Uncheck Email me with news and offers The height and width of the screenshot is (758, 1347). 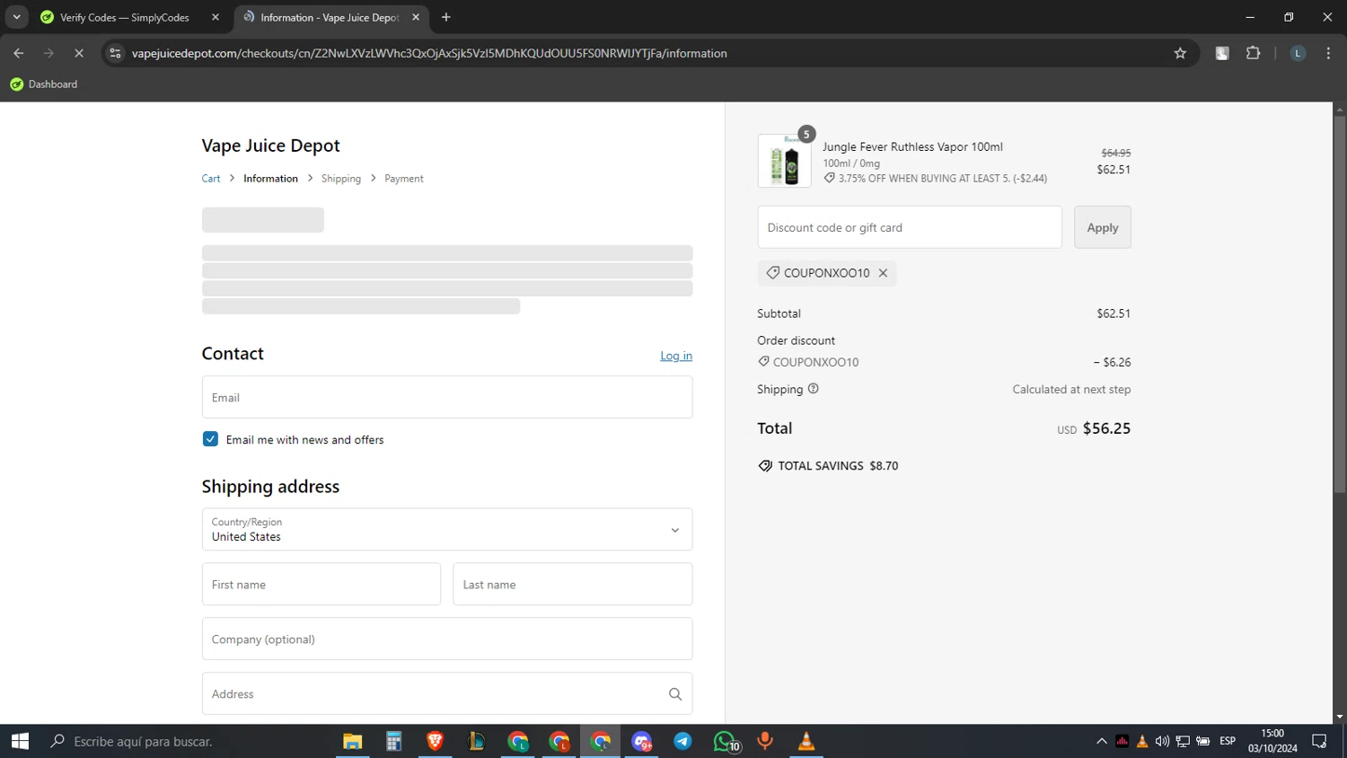pos(210,439)
